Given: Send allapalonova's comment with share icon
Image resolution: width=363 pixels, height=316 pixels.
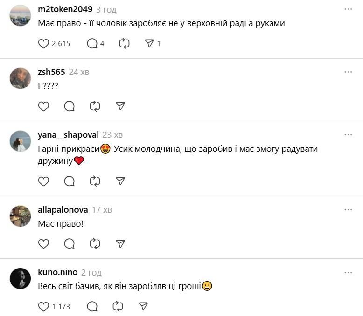Looking at the screenshot, I should [x=120, y=244].
